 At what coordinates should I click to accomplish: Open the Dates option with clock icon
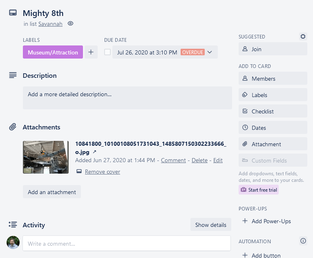click(x=273, y=128)
